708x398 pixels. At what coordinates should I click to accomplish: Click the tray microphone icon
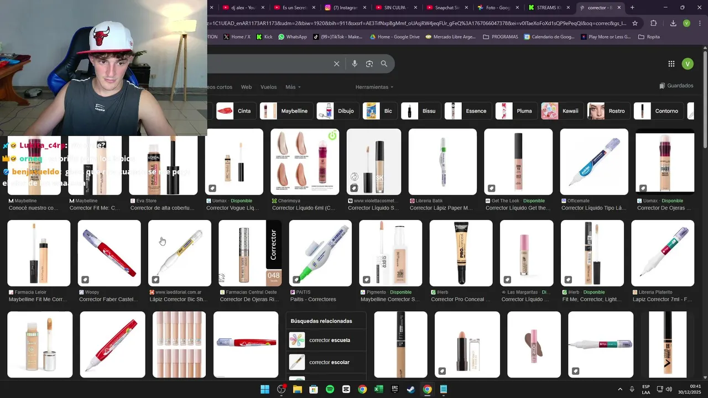[x=632, y=389]
